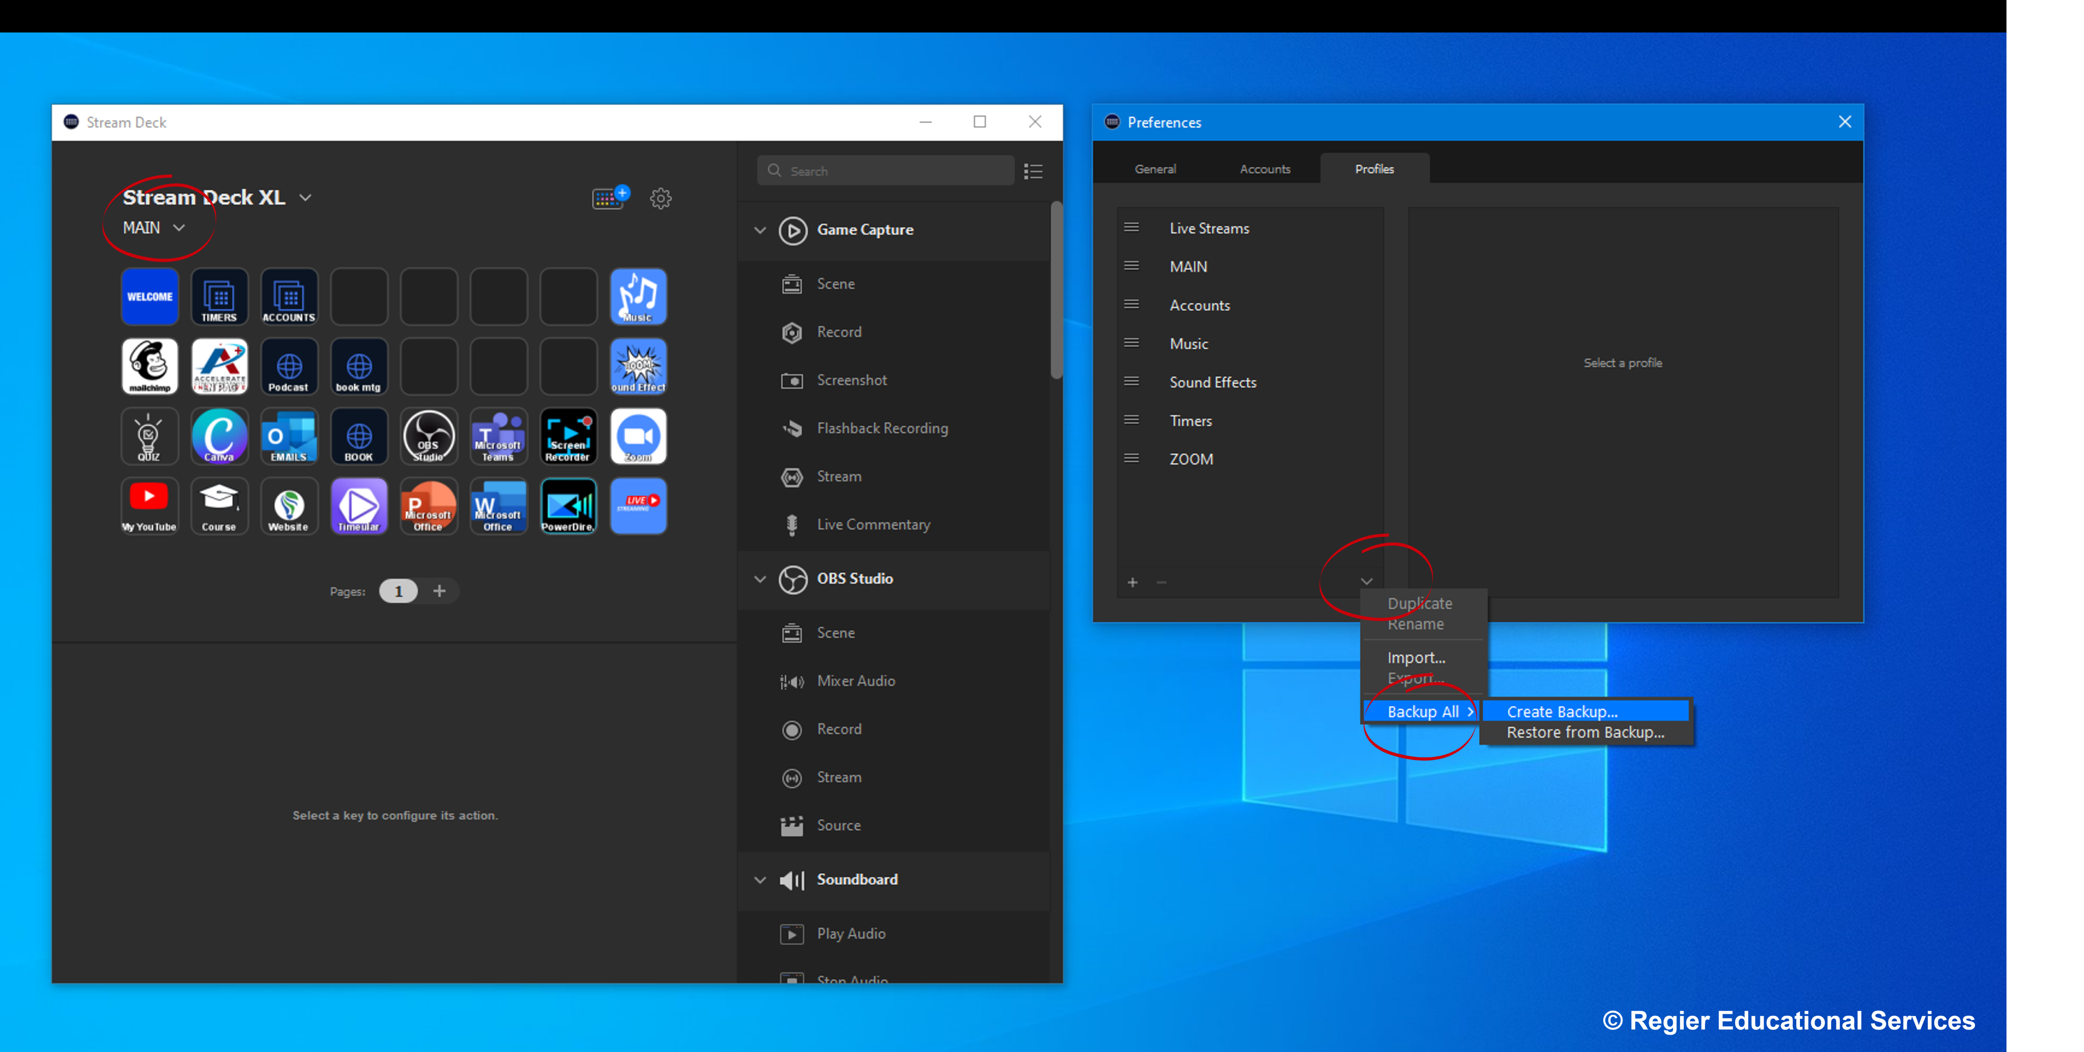2084x1052 pixels.
Task: Select the Course key
Action: coord(219,506)
